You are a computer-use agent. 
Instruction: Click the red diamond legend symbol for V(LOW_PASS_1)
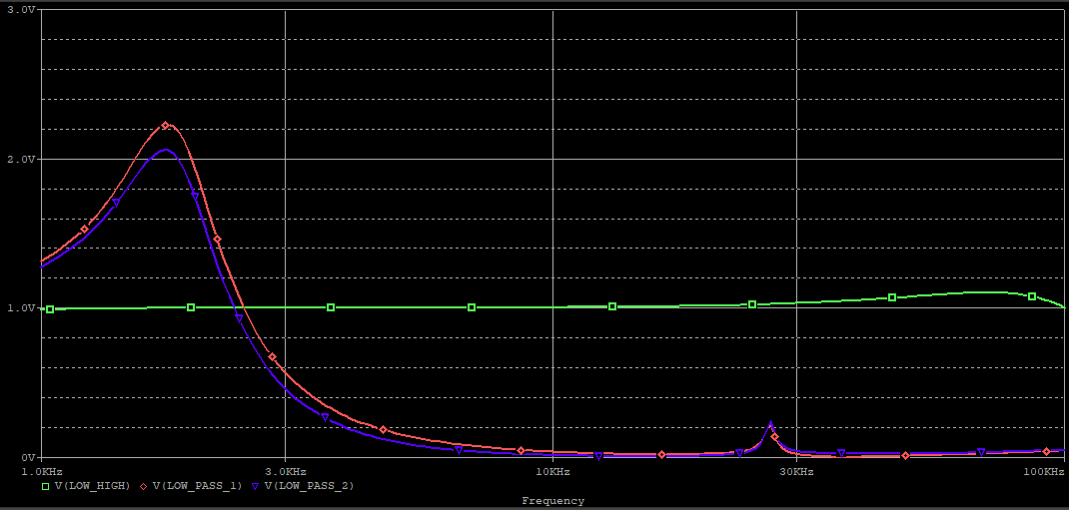tap(144, 486)
